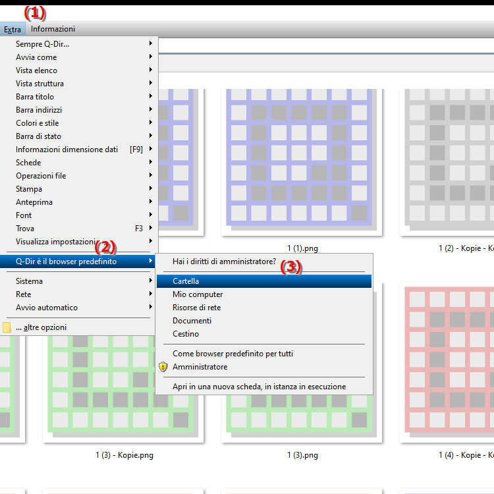Click the arrow next to Avvio automatico

coord(151,306)
